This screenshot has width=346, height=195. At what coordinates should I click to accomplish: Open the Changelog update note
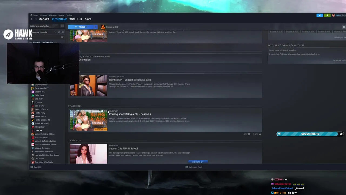(x=85, y=60)
